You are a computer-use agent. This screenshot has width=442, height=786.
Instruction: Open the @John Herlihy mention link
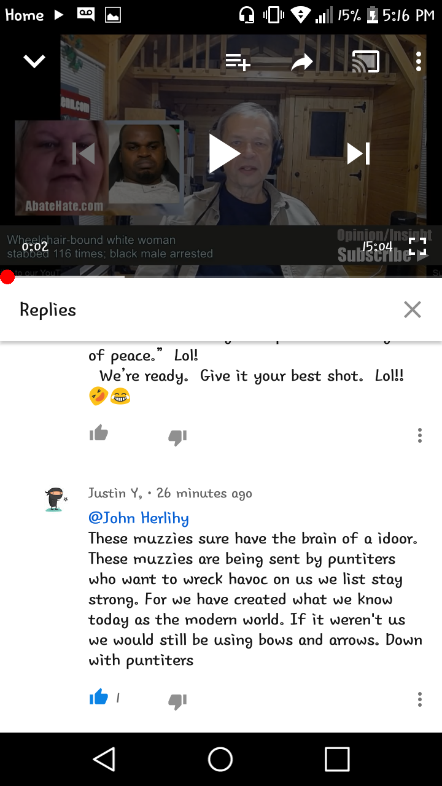(139, 518)
